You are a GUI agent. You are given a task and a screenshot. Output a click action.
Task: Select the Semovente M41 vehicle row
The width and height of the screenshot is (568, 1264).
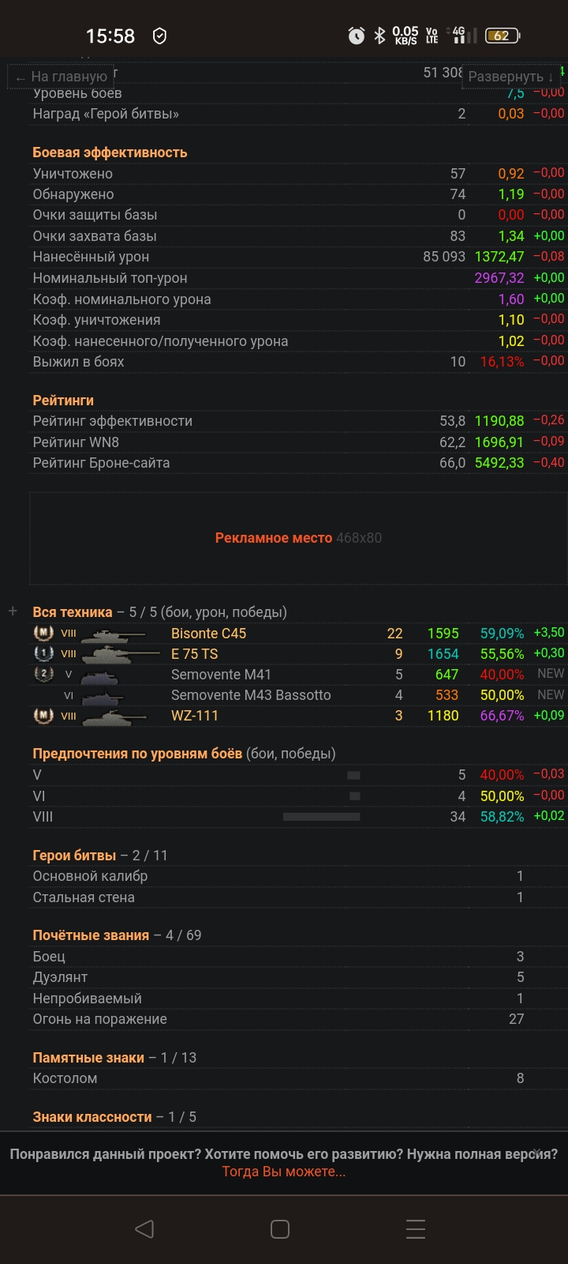(x=221, y=675)
